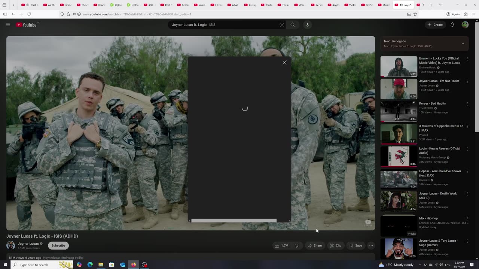Dislike the video
This screenshot has width=479, height=269.
coord(297,245)
